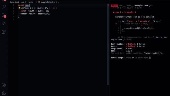Click 'ReferenceError: sum is not defined' message
The height and width of the screenshot is (96, 170).
pyautogui.click(x=135, y=17)
